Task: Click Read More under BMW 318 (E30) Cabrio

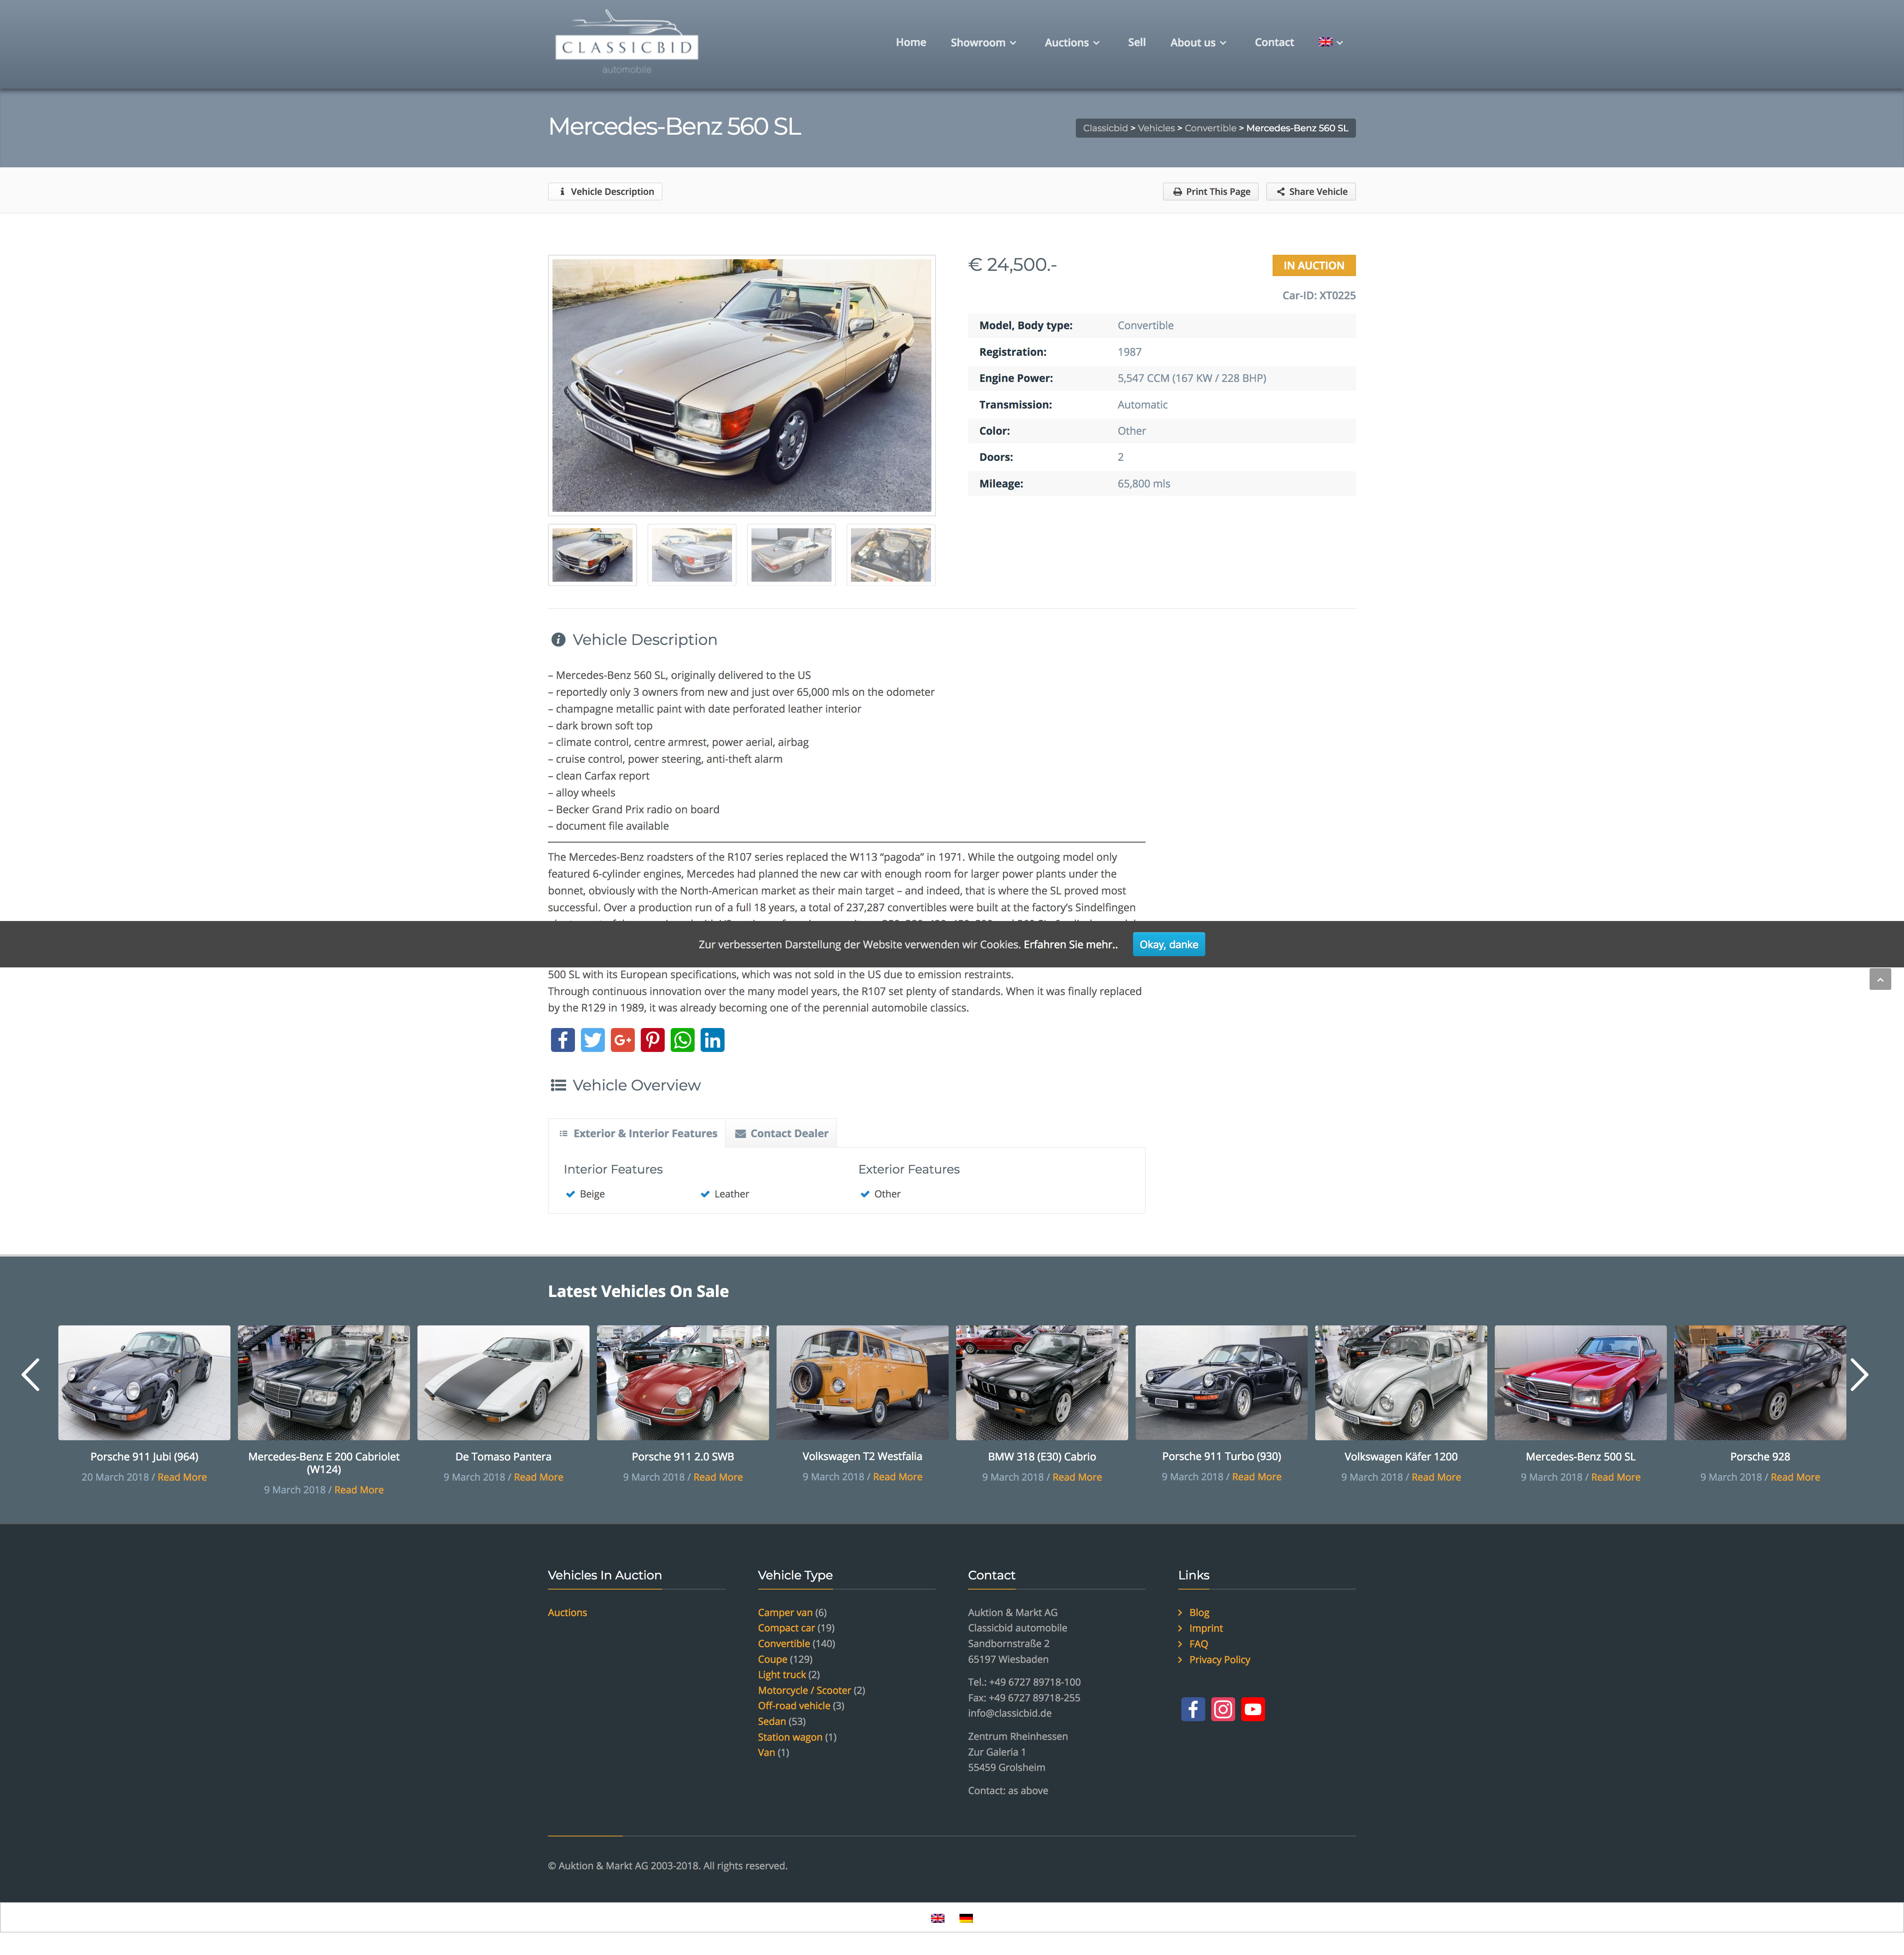Action: [x=1077, y=1477]
